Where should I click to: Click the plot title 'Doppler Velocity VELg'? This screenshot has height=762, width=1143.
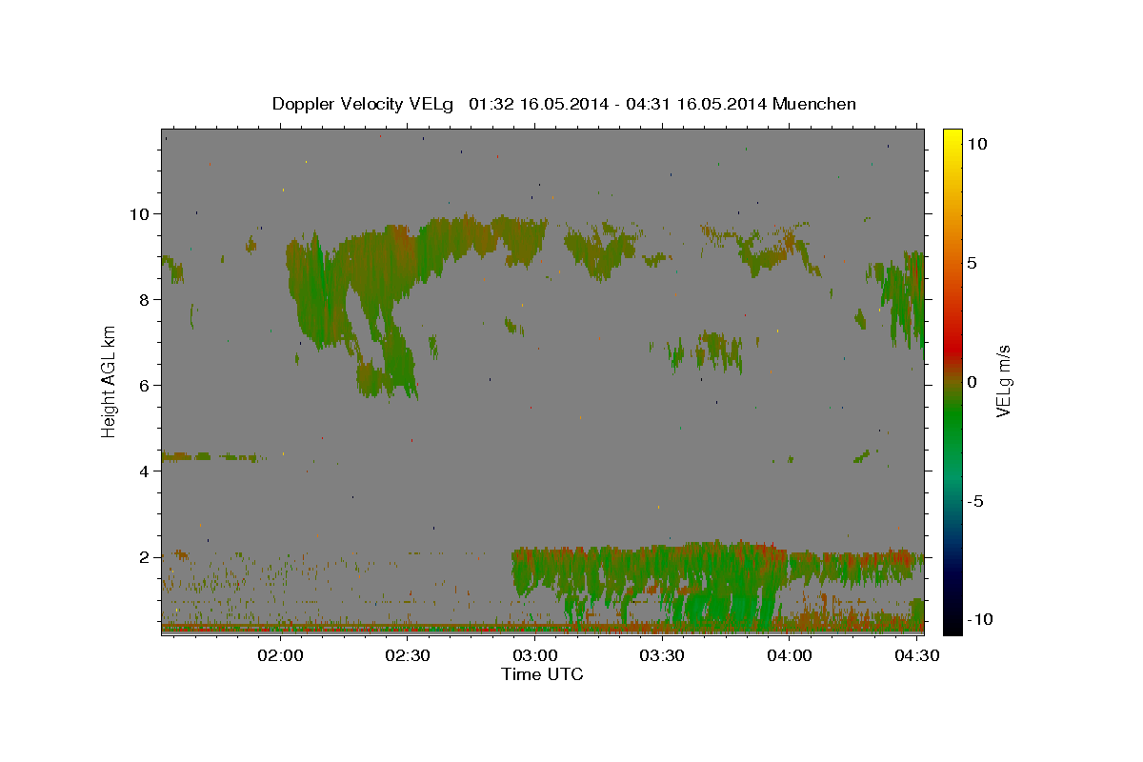(x=363, y=104)
